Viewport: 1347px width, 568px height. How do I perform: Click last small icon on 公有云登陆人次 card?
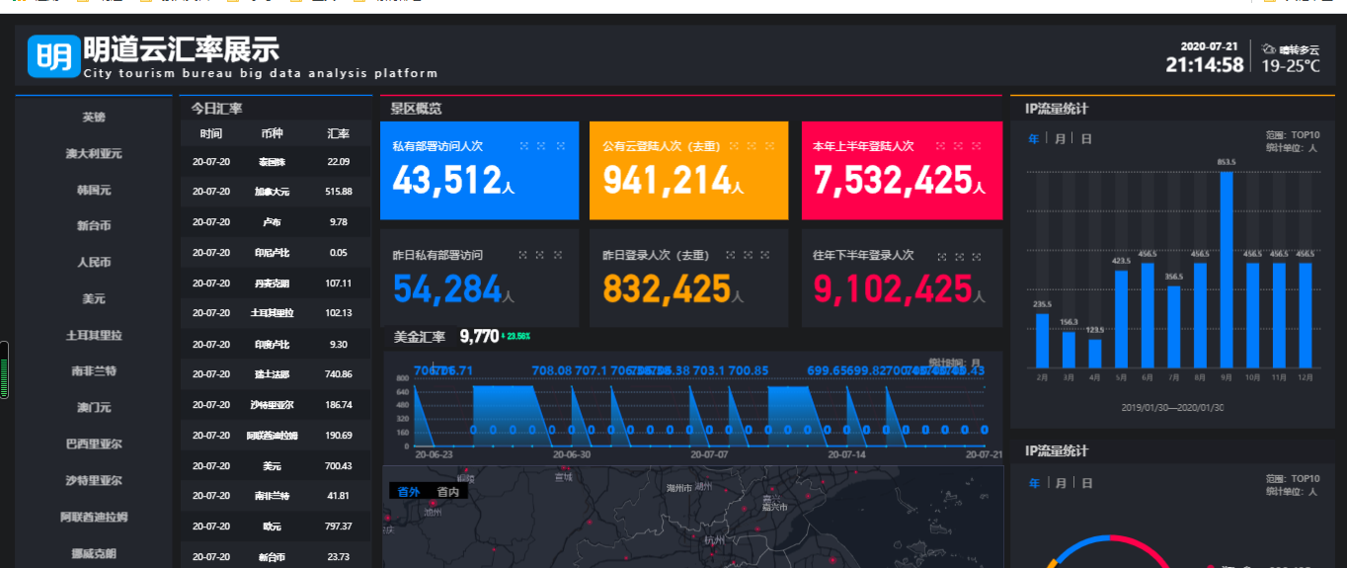[769, 145]
